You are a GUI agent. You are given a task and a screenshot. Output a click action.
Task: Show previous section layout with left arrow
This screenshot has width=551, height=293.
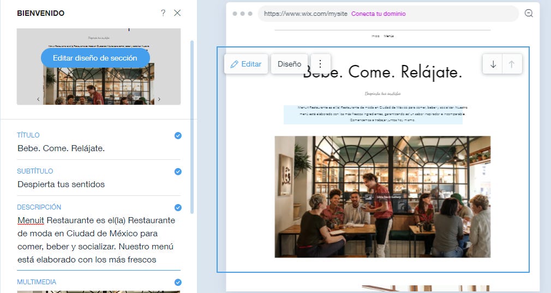coord(38,99)
